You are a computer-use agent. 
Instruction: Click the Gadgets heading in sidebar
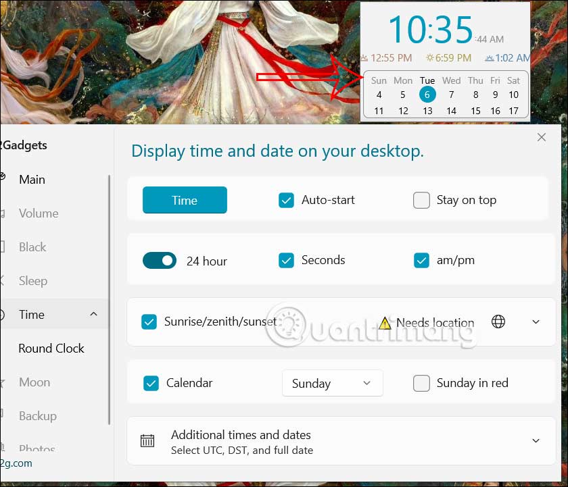coord(24,145)
